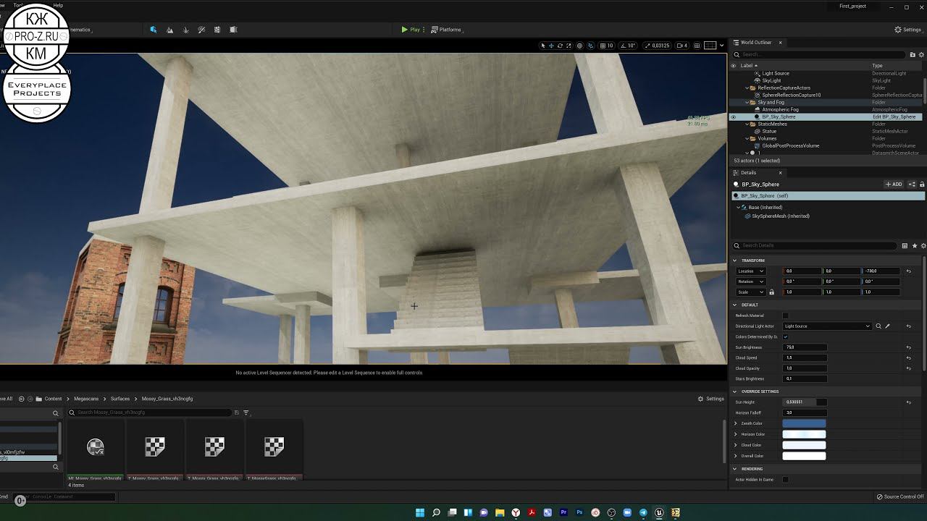Select the Rotate gizmo tool in viewport

560,46
